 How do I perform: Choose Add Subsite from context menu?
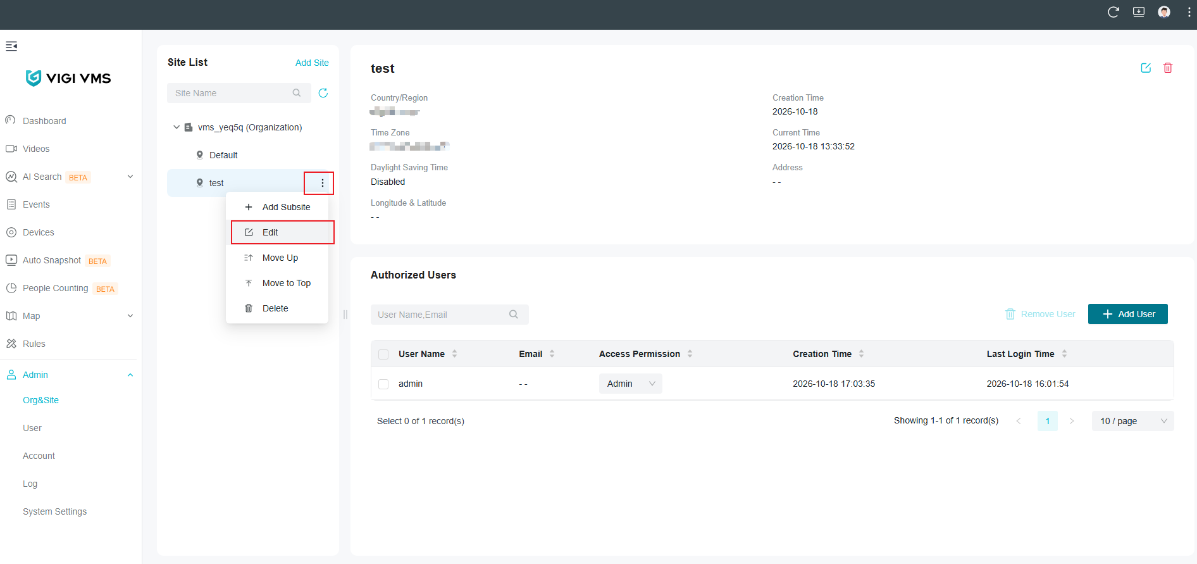point(277,207)
